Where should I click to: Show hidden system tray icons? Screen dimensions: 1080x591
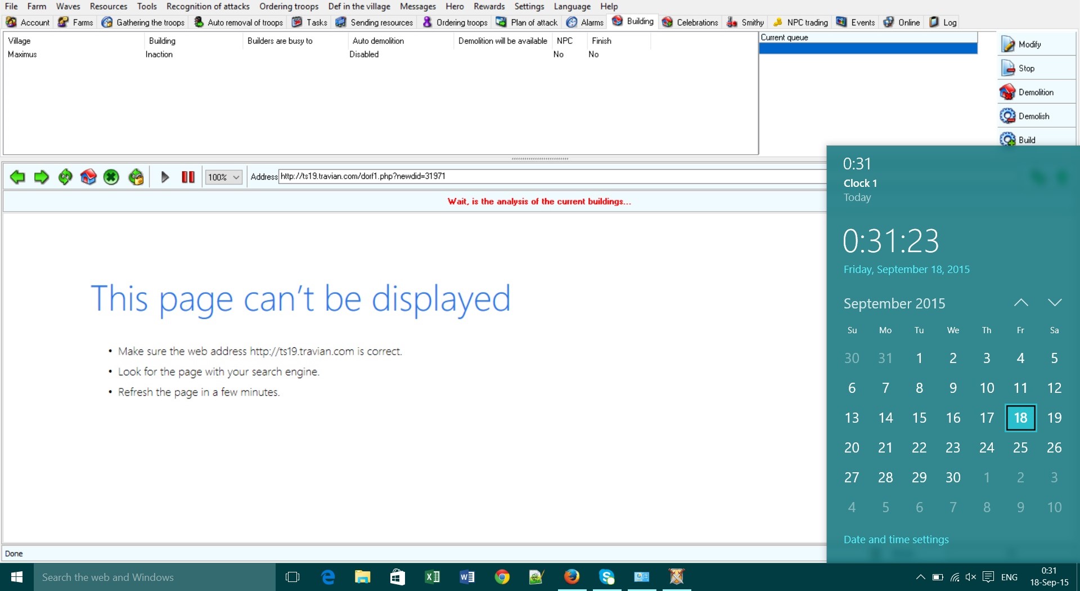[920, 577]
